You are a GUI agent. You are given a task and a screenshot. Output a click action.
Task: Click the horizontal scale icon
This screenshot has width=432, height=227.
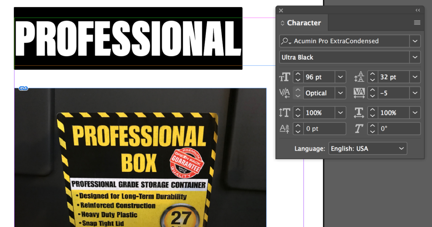(359, 113)
